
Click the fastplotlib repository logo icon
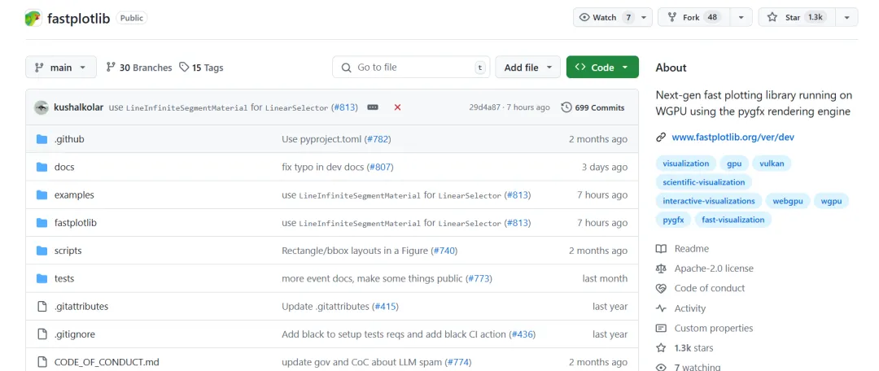pos(33,18)
